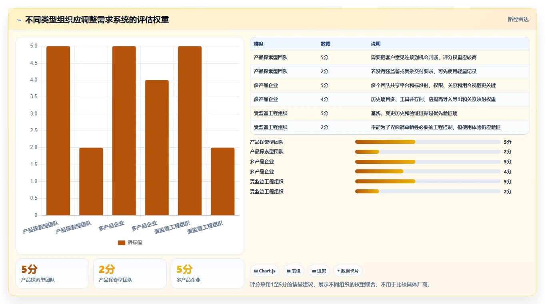
Task: Click the 受监管工程组织 bar reaching 5.0
Action: pyautogui.click(x=190, y=131)
